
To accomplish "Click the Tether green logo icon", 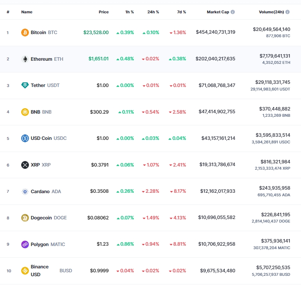I will [x=25, y=85].
